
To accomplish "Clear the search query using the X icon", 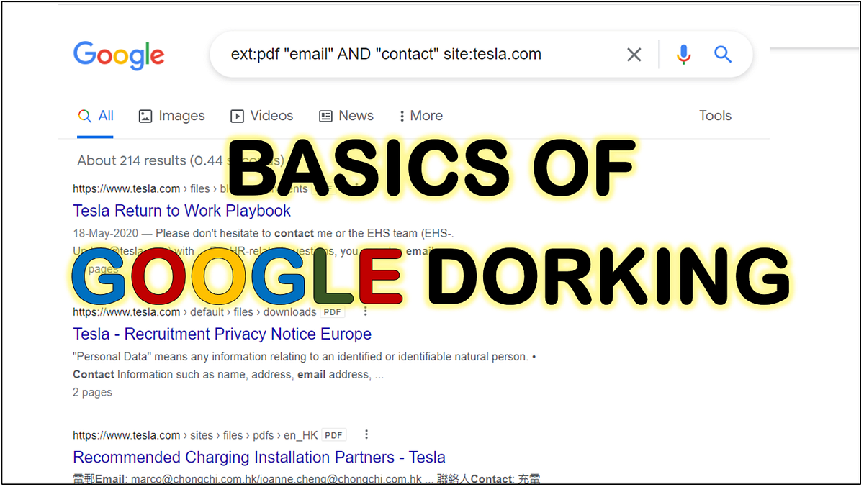I will pos(634,54).
